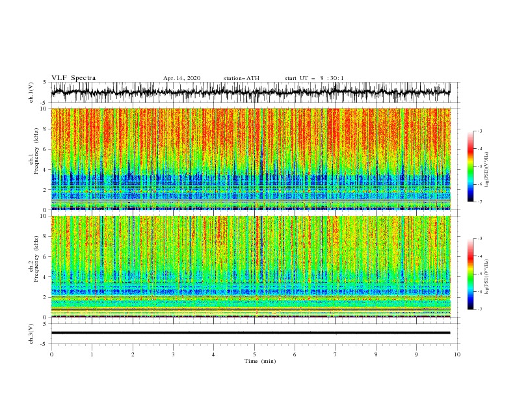Click time axis tick label "6"

tap(295, 354)
